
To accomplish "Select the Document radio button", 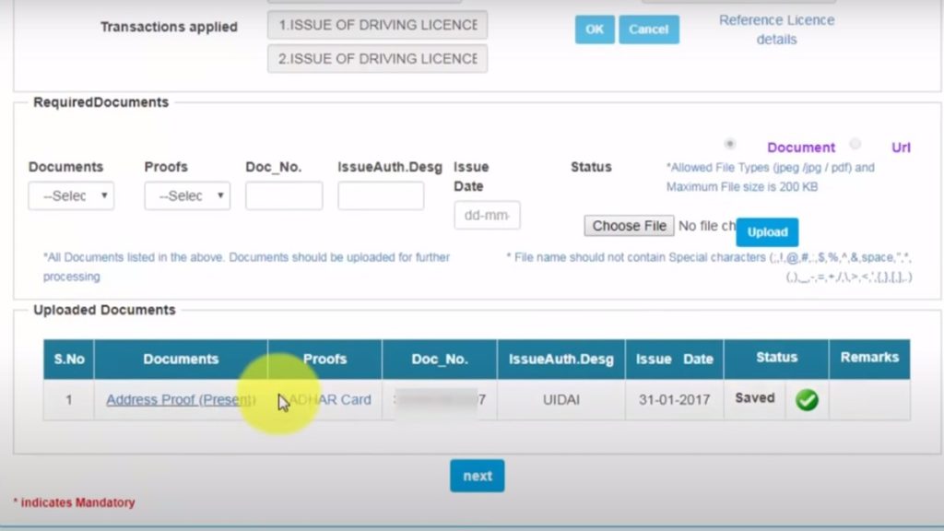I will tap(730, 144).
